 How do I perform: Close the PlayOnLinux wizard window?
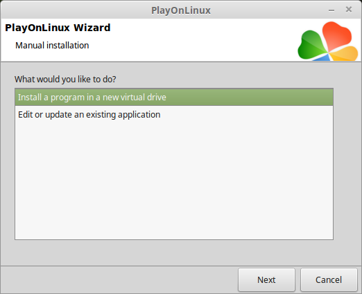[x=349, y=10]
